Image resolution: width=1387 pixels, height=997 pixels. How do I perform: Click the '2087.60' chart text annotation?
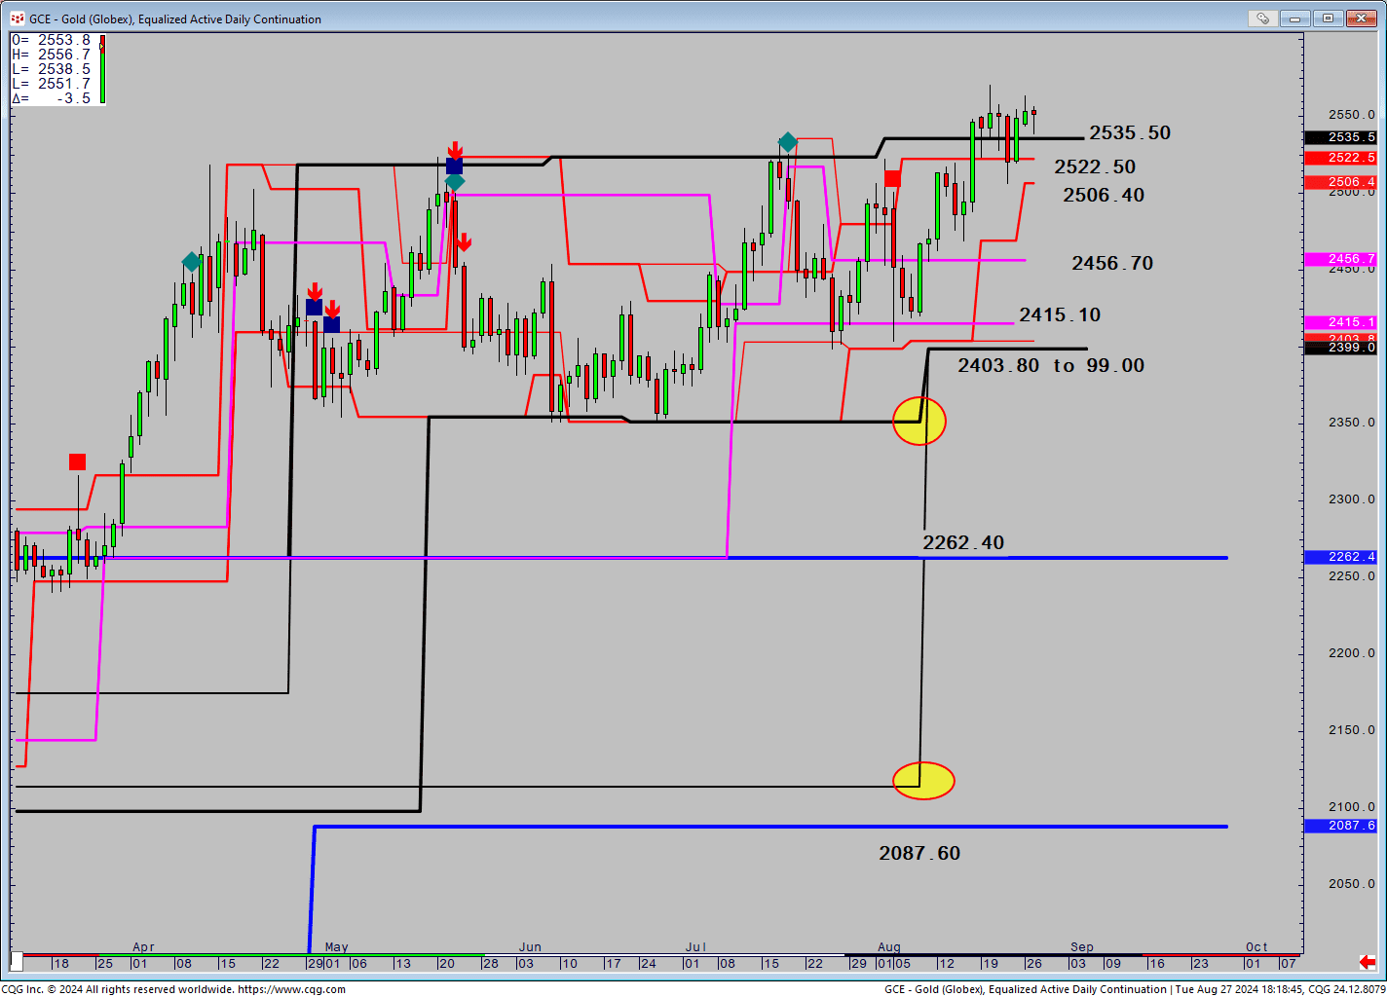tap(919, 853)
